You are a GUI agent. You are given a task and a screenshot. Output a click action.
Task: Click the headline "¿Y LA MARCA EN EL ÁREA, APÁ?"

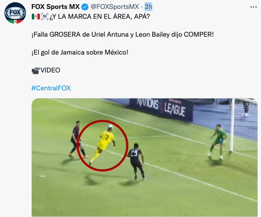click(100, 17)
